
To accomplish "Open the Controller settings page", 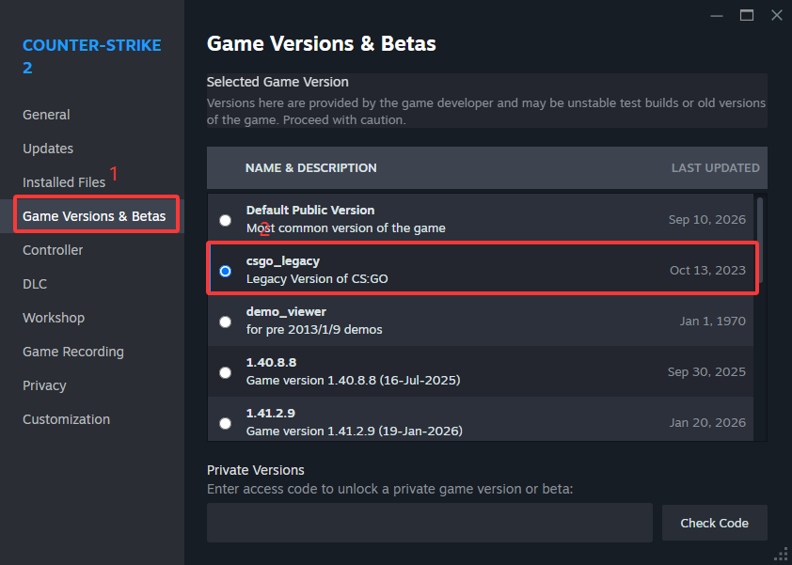I will pyautogui.click(x=53, y=250).
